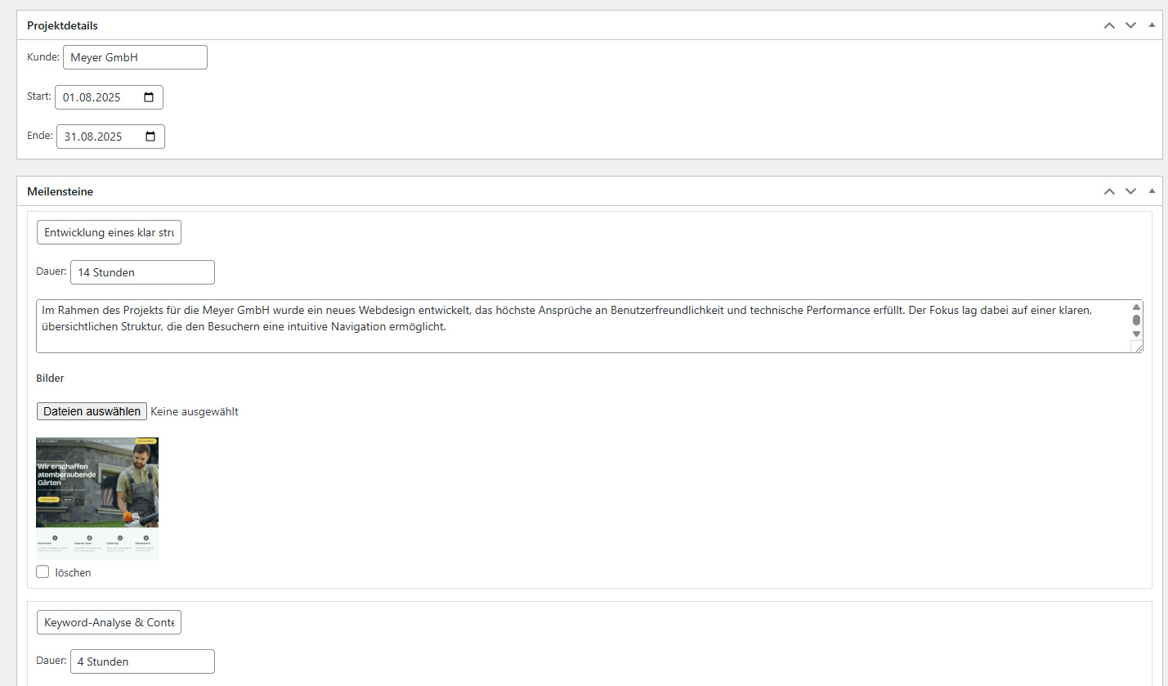Move Projektdetails panel down
The width and height of the screenshot is (1168, 686).
pos(1130,25)
